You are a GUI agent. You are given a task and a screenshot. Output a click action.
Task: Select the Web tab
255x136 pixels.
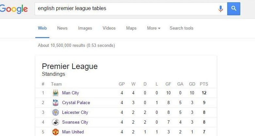point(42,28)
